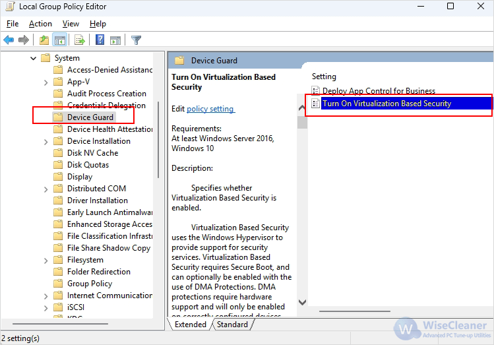The width and height of the screenshot is (494, 345).
Task: Select Access-Denied Assistance folder
Action: tap(109, 70)
